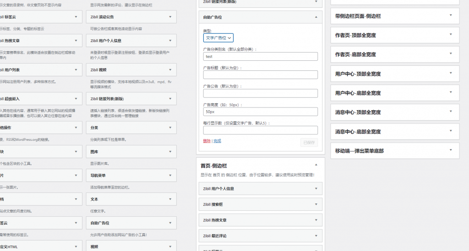Expand 带侧边栏页面-侧边栏 area
469x251 pixels.
(451, 15)
